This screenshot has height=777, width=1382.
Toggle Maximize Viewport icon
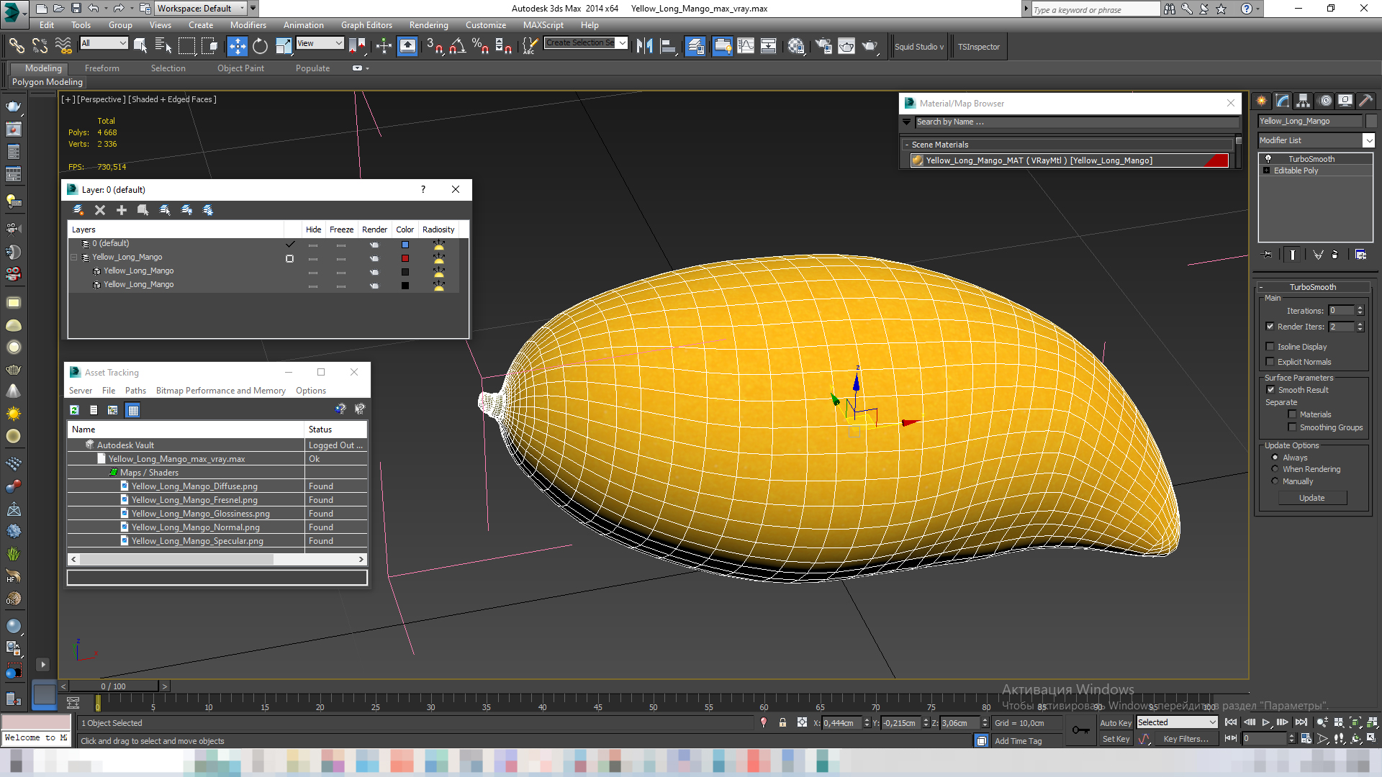point(1371,738)
